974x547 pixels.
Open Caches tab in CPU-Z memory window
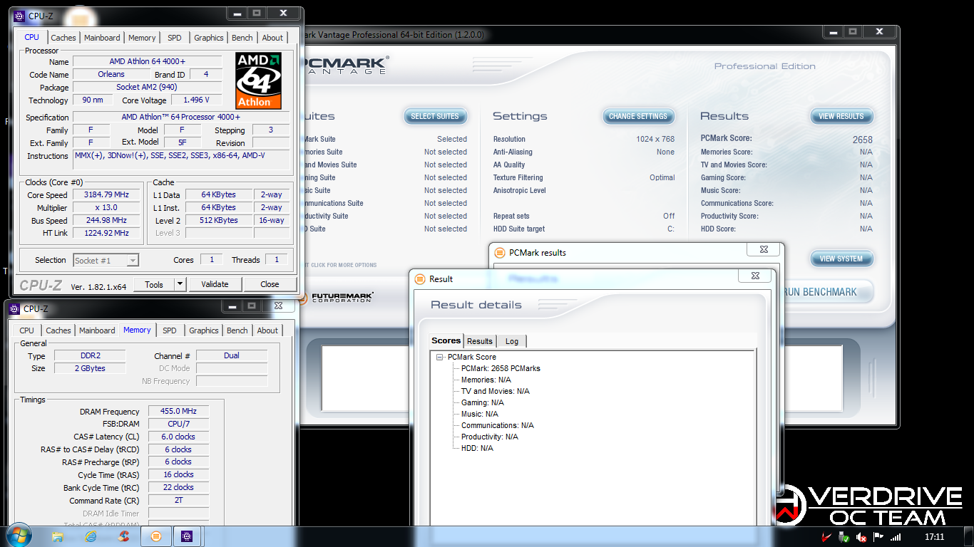click(x=58, y=330)
